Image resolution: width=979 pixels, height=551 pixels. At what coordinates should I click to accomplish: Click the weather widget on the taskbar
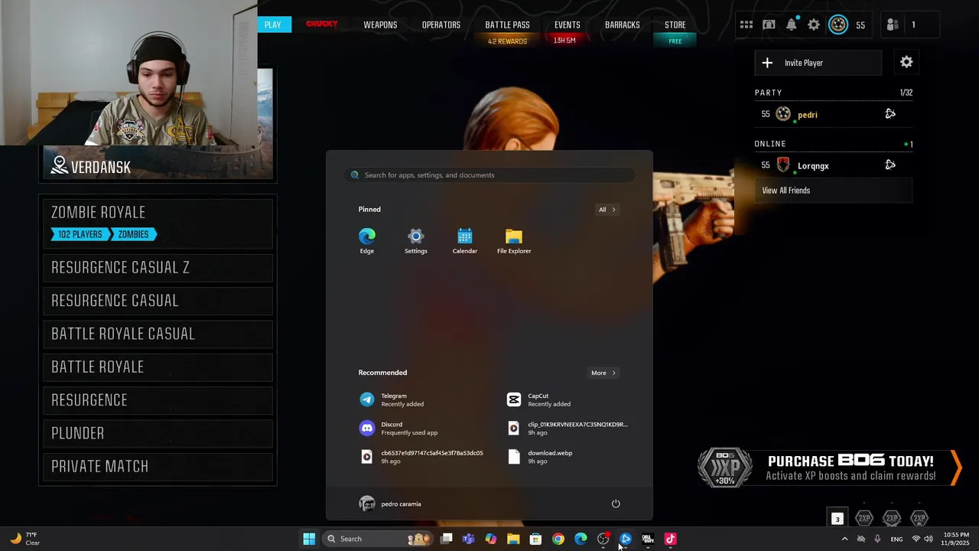(24, 539)
